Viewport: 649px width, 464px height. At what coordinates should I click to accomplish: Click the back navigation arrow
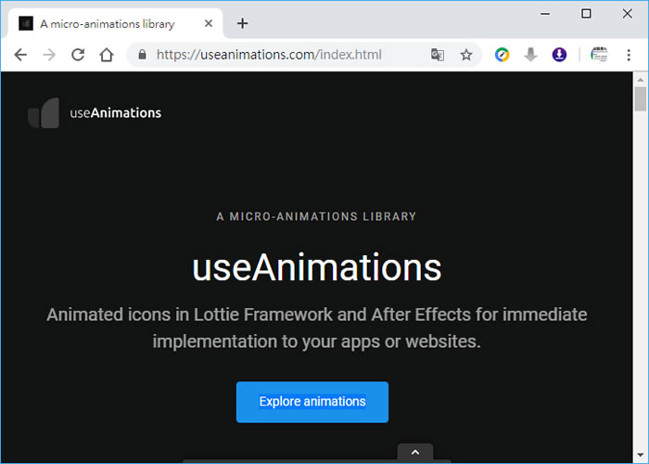click(20, 55)
